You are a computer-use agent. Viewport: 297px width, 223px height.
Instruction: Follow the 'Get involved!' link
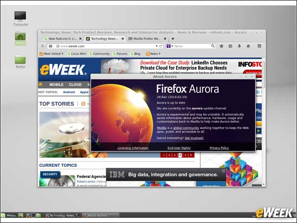[194, 138]
